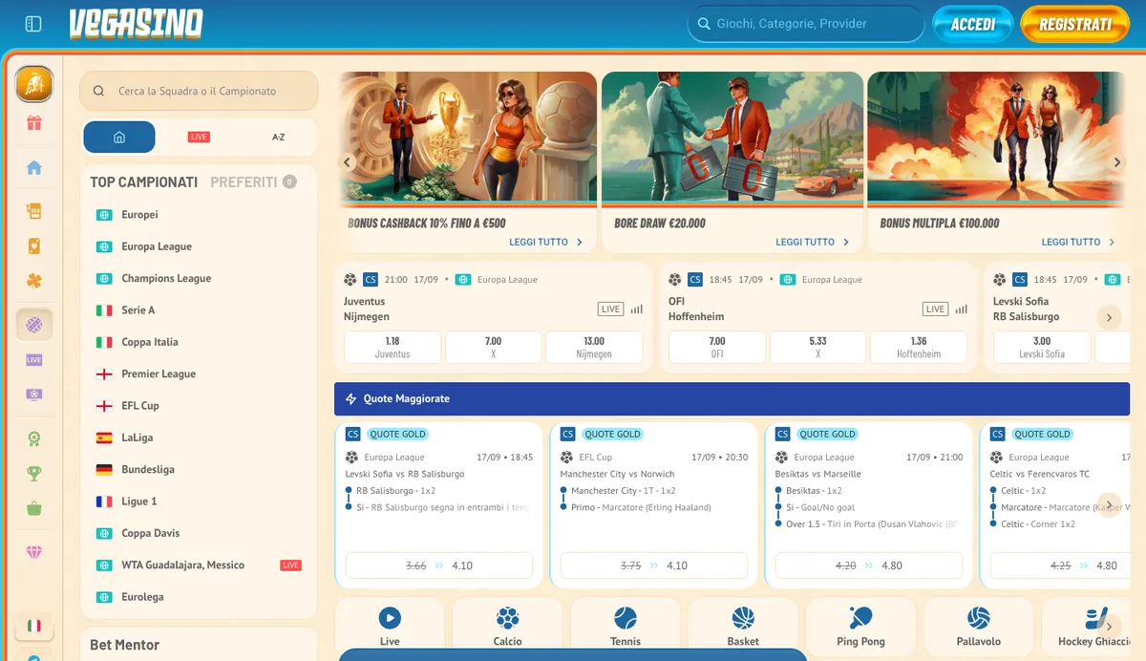Open the playing card casino icon in the sidebar
This screenshot has height=661, width=1146.
pos(34,246)
